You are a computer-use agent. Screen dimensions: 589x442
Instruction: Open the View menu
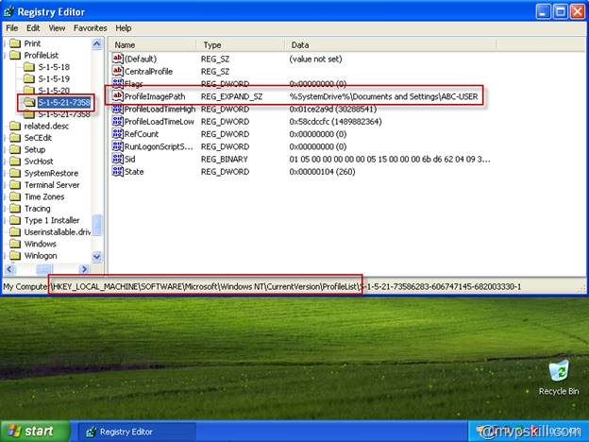pyautogui.click(x=57, y=28)
